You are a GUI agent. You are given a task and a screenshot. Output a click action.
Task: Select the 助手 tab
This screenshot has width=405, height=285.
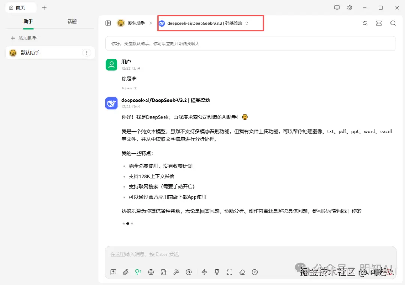(28, 22)
